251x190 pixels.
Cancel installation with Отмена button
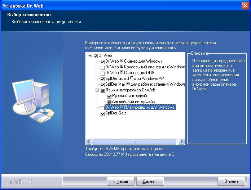[232, 181]
